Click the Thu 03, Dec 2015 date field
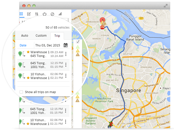 48,45
